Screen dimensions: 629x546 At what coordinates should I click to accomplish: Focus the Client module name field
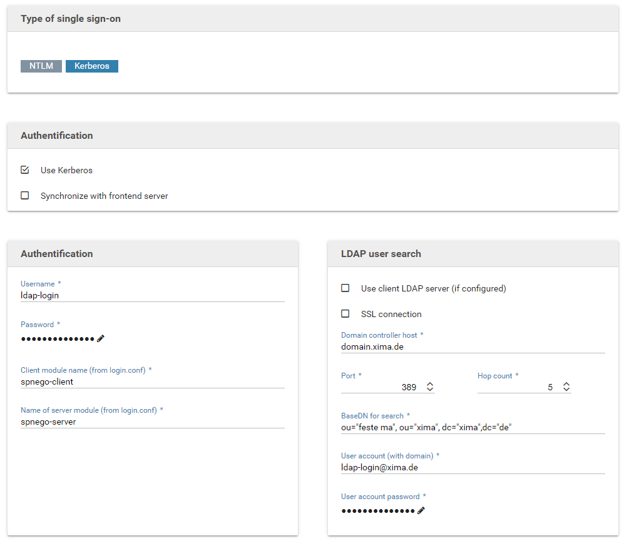click(x=152, y=382)
